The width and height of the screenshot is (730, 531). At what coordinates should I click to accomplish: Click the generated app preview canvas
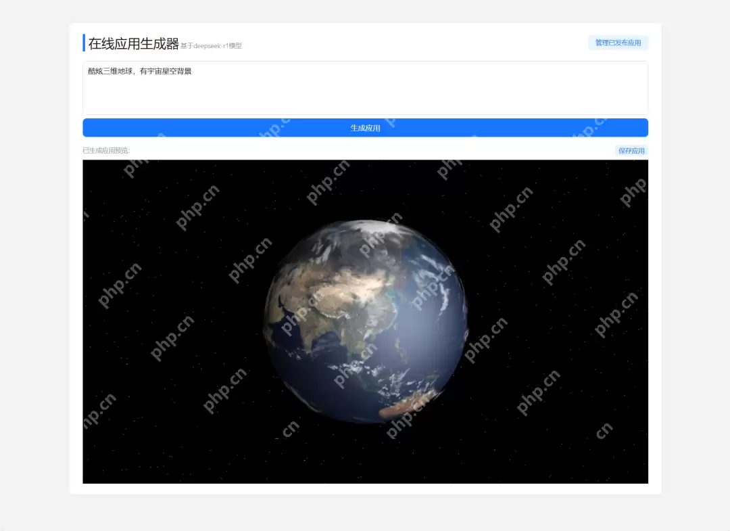tap(365, 321)
